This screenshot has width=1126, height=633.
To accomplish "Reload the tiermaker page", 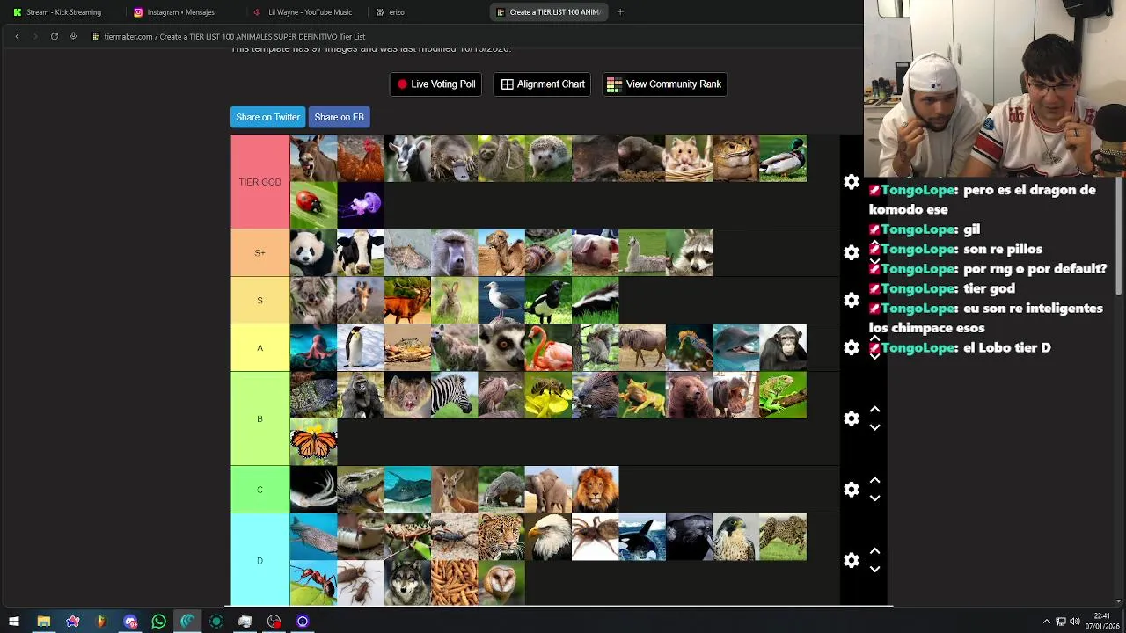I will (55, 36).
